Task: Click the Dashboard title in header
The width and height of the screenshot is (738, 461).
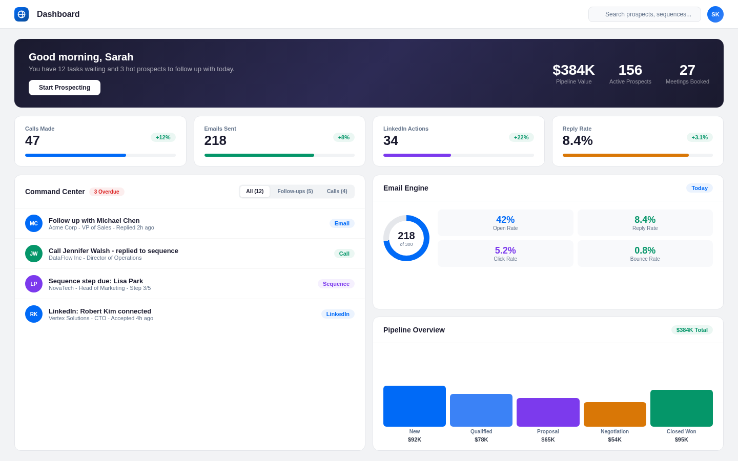Action: 58,14
